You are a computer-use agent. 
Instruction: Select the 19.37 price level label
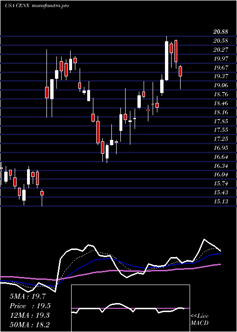[221, 76]
